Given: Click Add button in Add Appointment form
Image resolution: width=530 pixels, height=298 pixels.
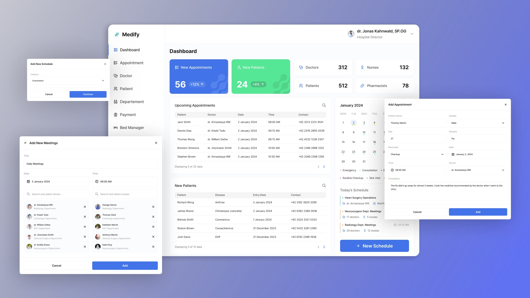Looking at the screenshot, I should [x=478, y=212].
